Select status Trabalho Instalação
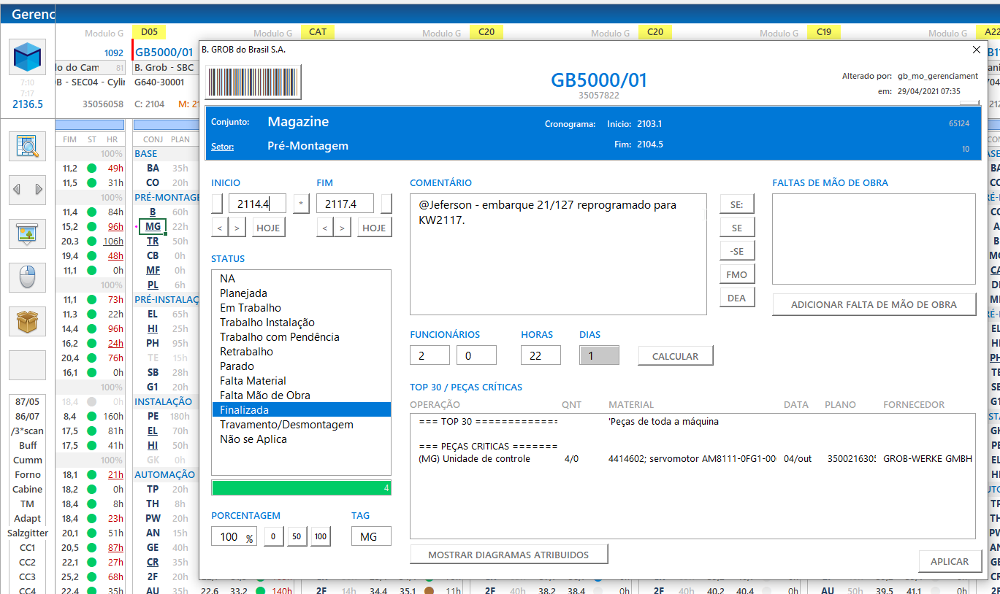This screenshot has width=1000, height=594. [x=301, y=323]
